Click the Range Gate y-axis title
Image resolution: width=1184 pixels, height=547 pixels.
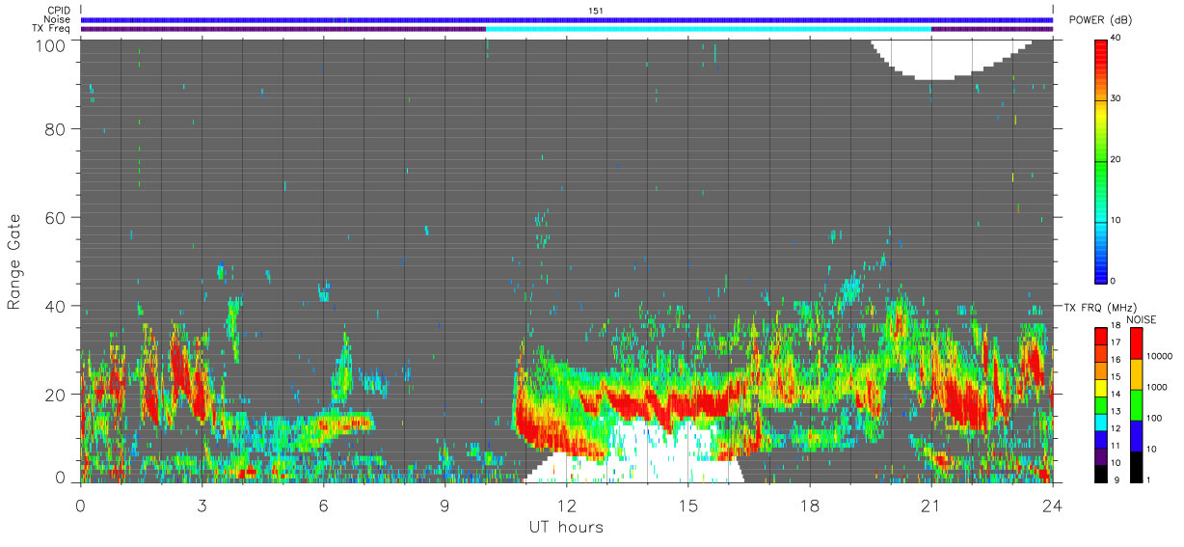coord(14,262)
